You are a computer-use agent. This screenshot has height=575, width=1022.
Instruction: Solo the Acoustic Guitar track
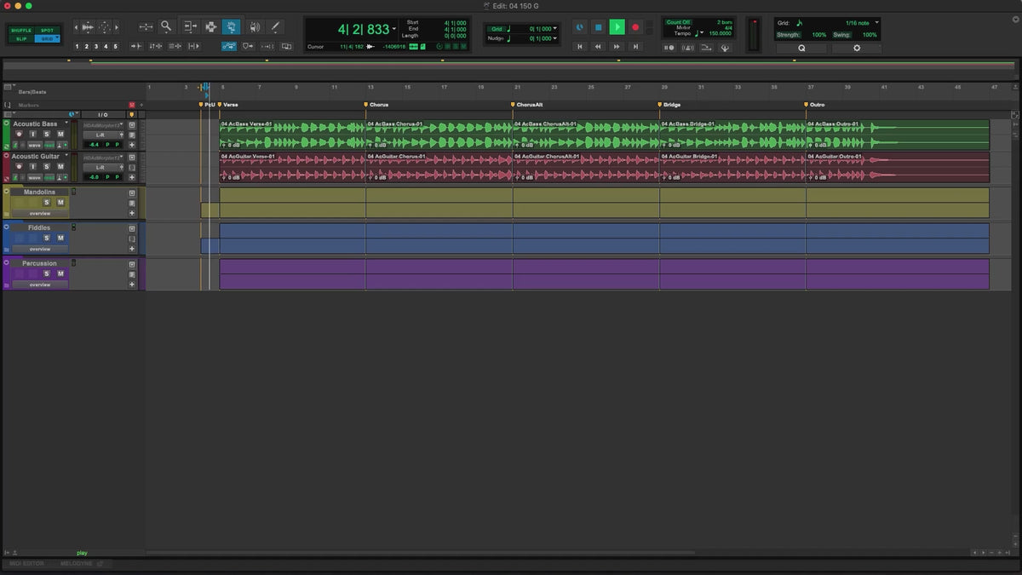pyautogui.click(x=47, y=166)
